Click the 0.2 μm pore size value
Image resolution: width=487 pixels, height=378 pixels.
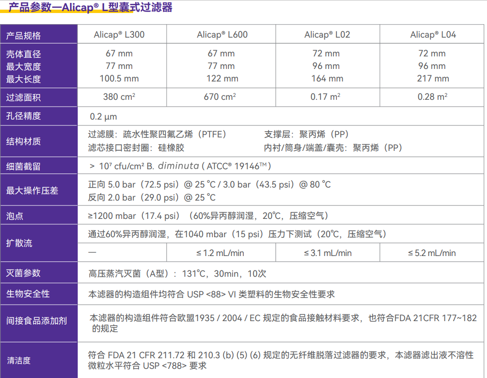[x=103, y=117]
